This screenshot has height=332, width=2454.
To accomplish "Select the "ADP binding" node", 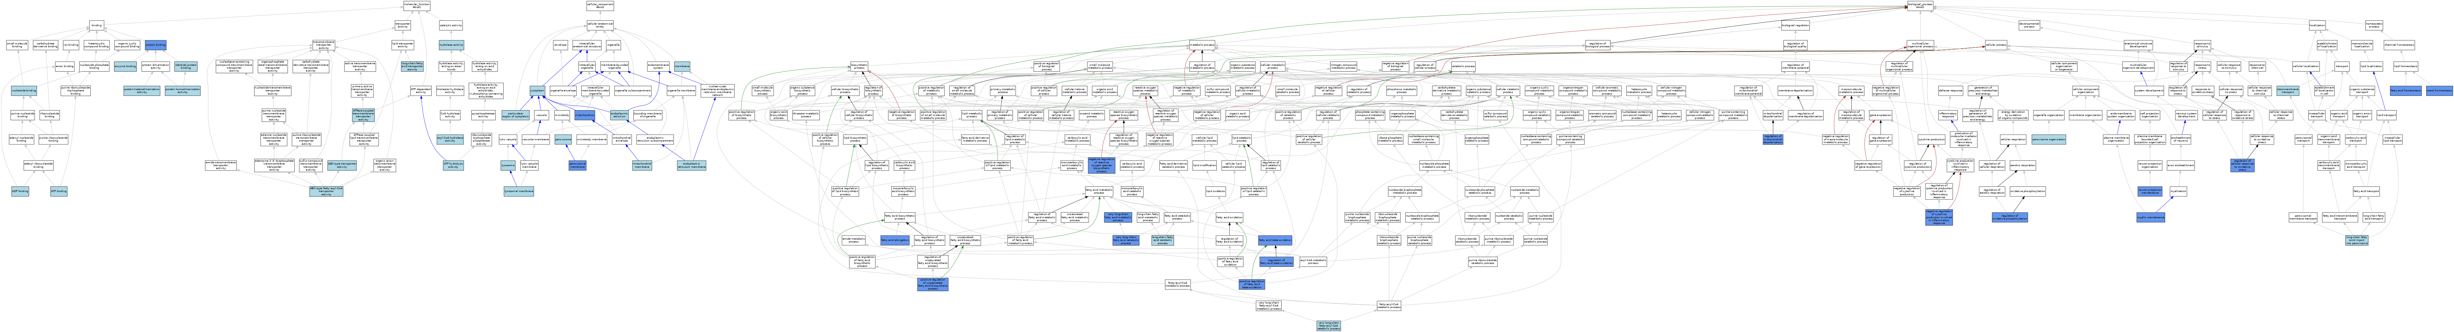I will [x=20, y=192].
